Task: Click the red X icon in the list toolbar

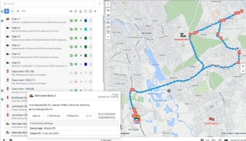Action: [95, 11]
